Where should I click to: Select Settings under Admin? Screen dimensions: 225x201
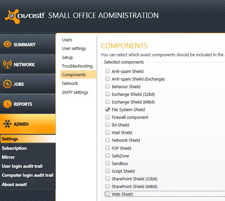[28, 139]
